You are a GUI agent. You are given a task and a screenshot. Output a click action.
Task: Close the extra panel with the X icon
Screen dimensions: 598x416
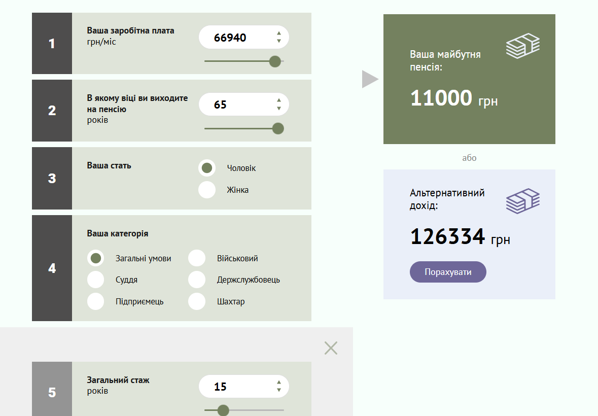331,348
